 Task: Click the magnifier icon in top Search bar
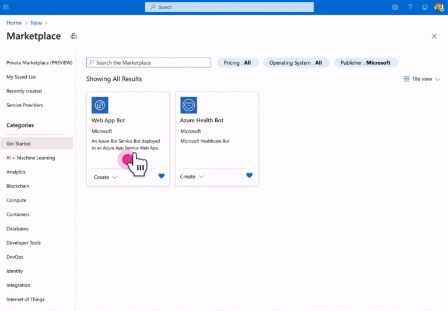point(153,7)
